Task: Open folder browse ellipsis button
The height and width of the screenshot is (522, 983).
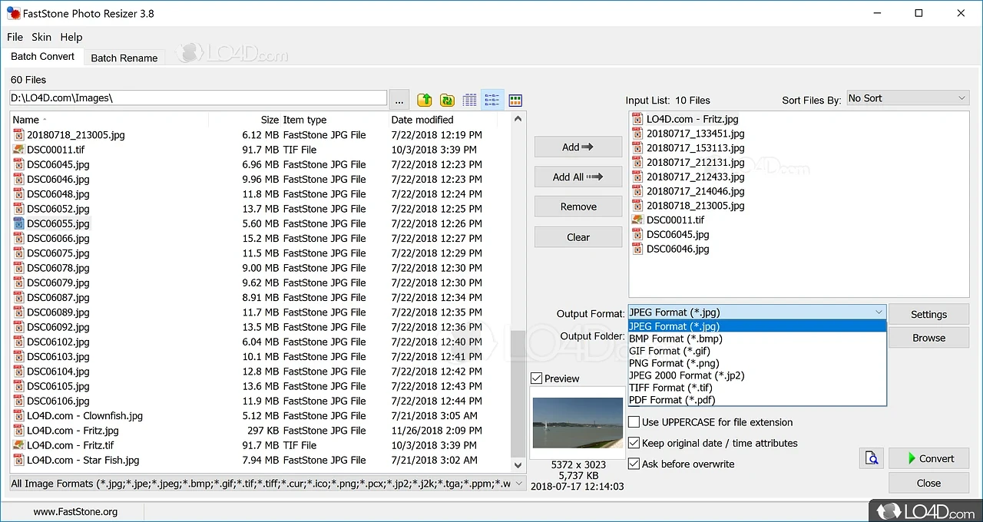Action: 399,99
